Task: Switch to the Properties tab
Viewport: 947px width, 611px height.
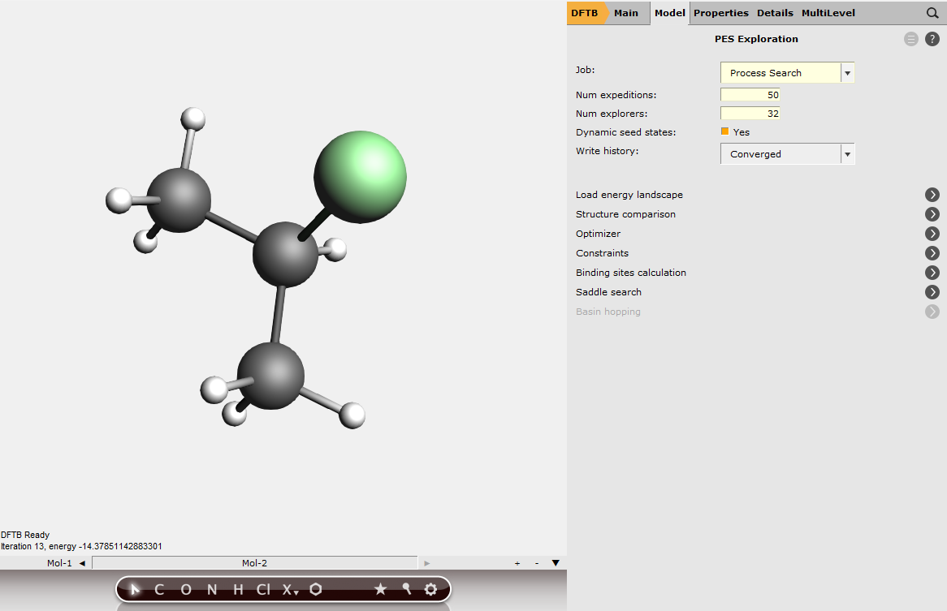Action: 720,13
